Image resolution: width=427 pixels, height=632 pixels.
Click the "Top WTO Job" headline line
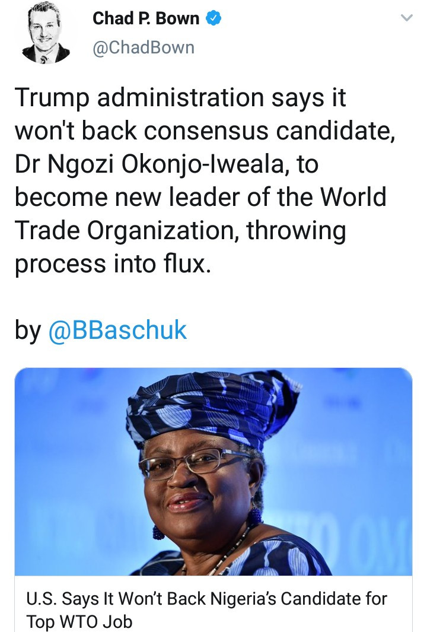pos(79,621)
